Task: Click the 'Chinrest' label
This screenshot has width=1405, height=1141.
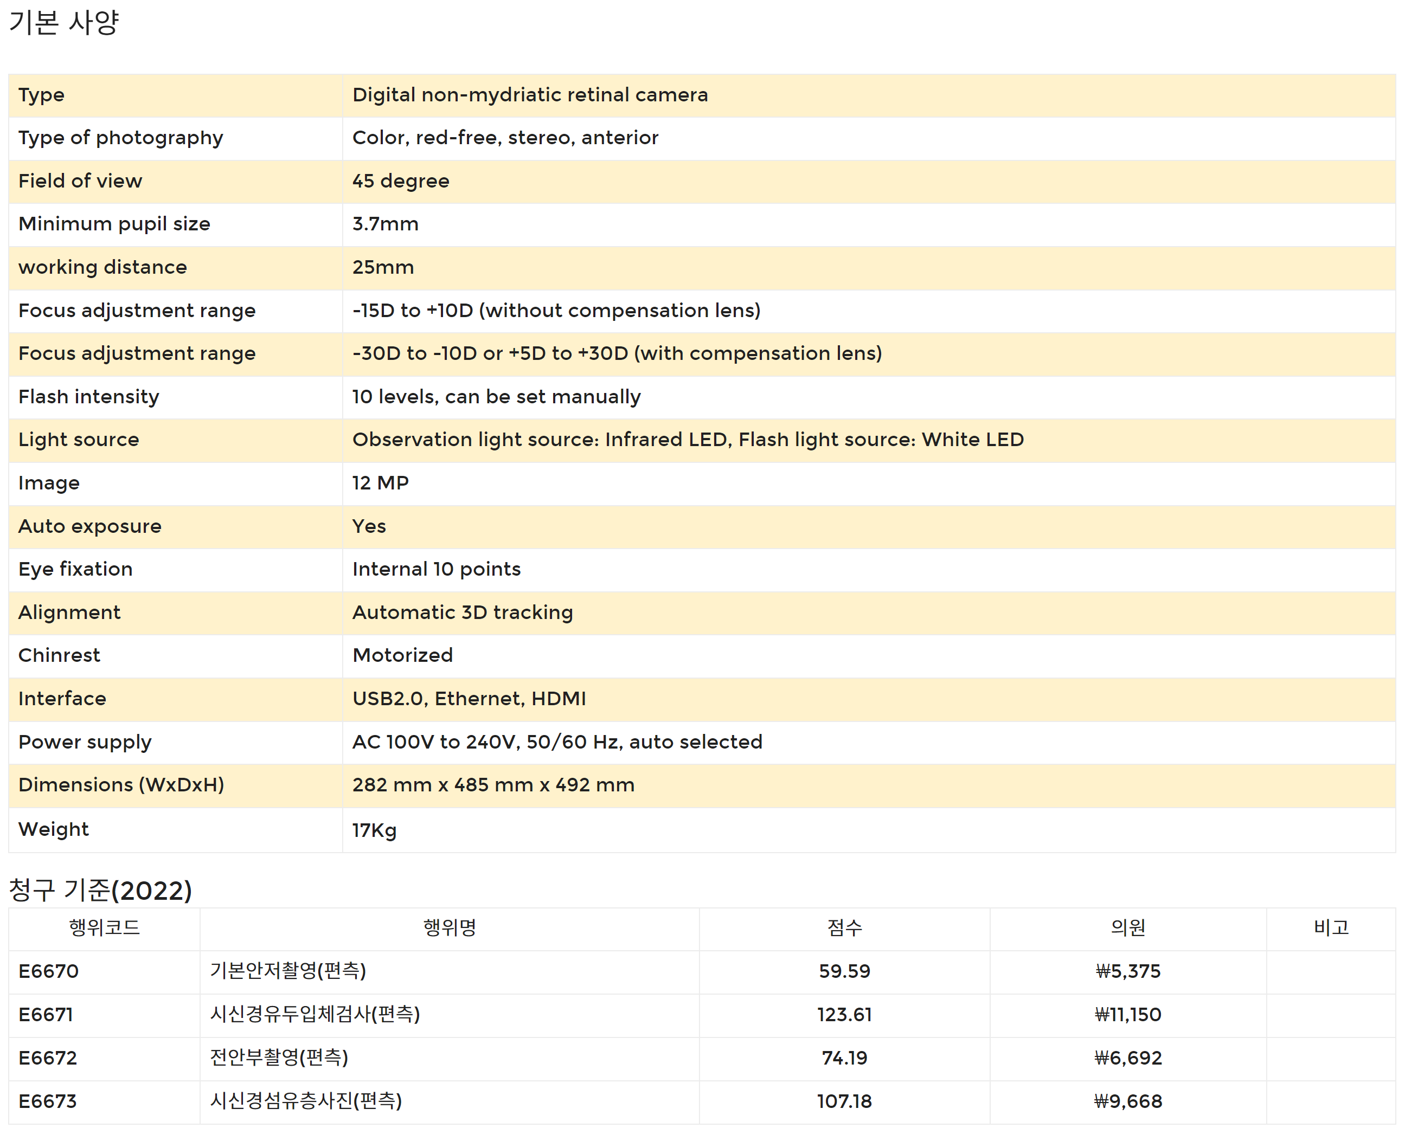Action: coord(60,655)
